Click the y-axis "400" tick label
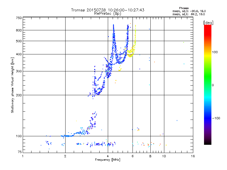 (19, 54)
